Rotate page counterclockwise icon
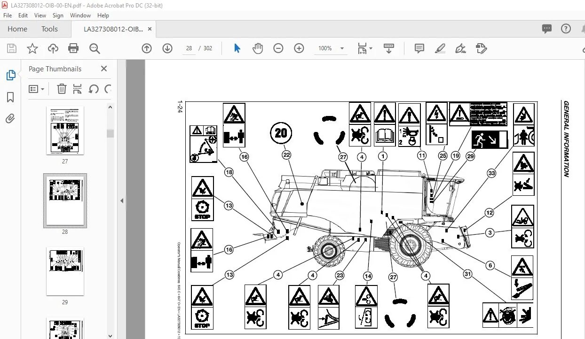Image resolution: width=585 pixels, height=339 pixels. point(94,89)
